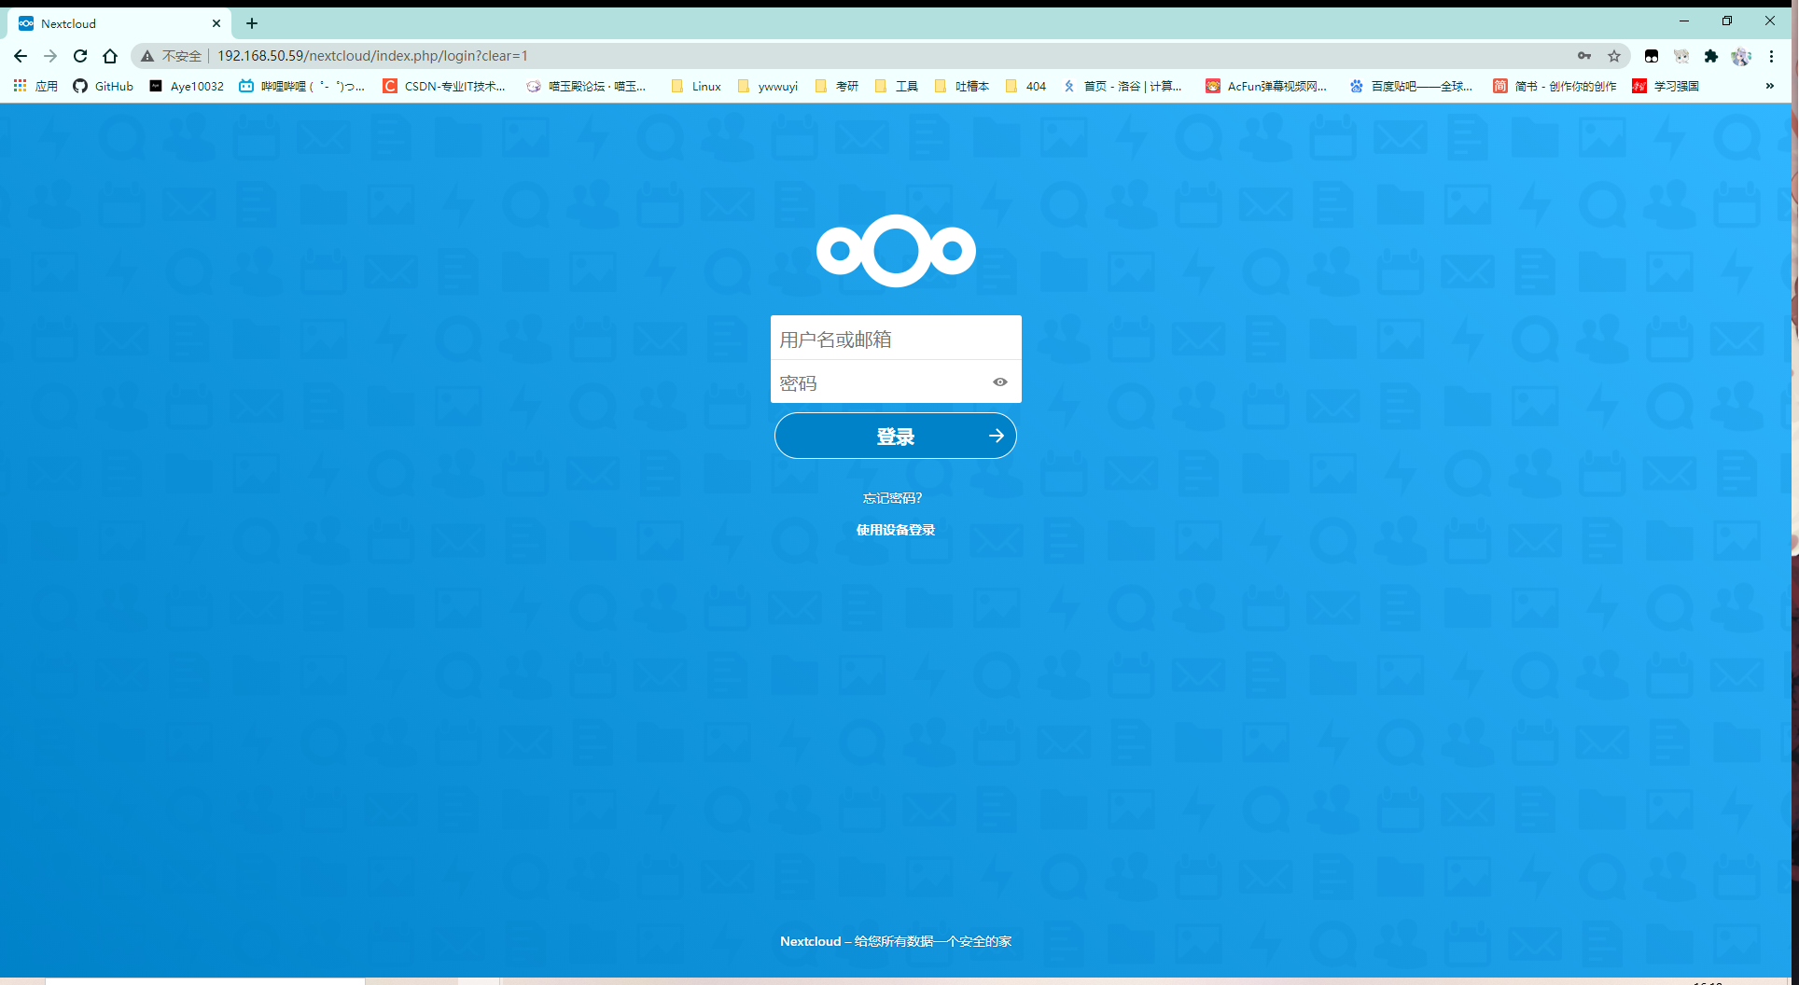Restore down the browser window
Viewport: 1799px width, 985px height.
(x=1727, y=21)
